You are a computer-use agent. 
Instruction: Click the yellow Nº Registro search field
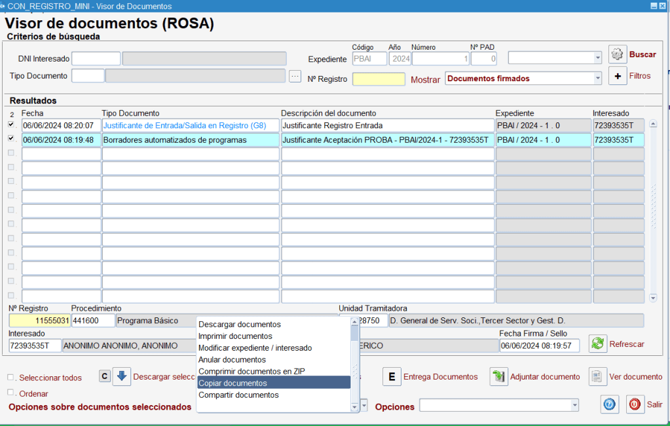coord(379,79)
